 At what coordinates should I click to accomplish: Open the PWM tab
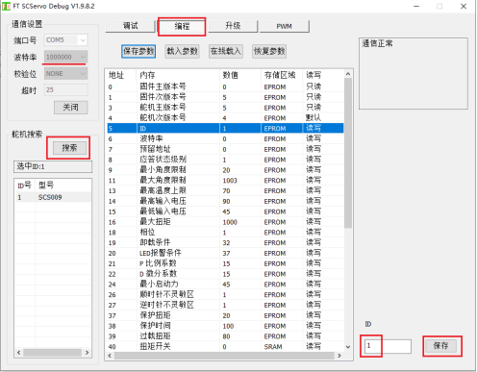(x=284, y=26)
